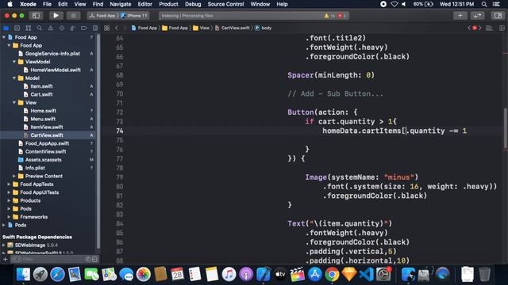The image size is (508, 285).
Task: Expand the Food AppUITests group
Action: pyautogui.click(x=9, y=192)
